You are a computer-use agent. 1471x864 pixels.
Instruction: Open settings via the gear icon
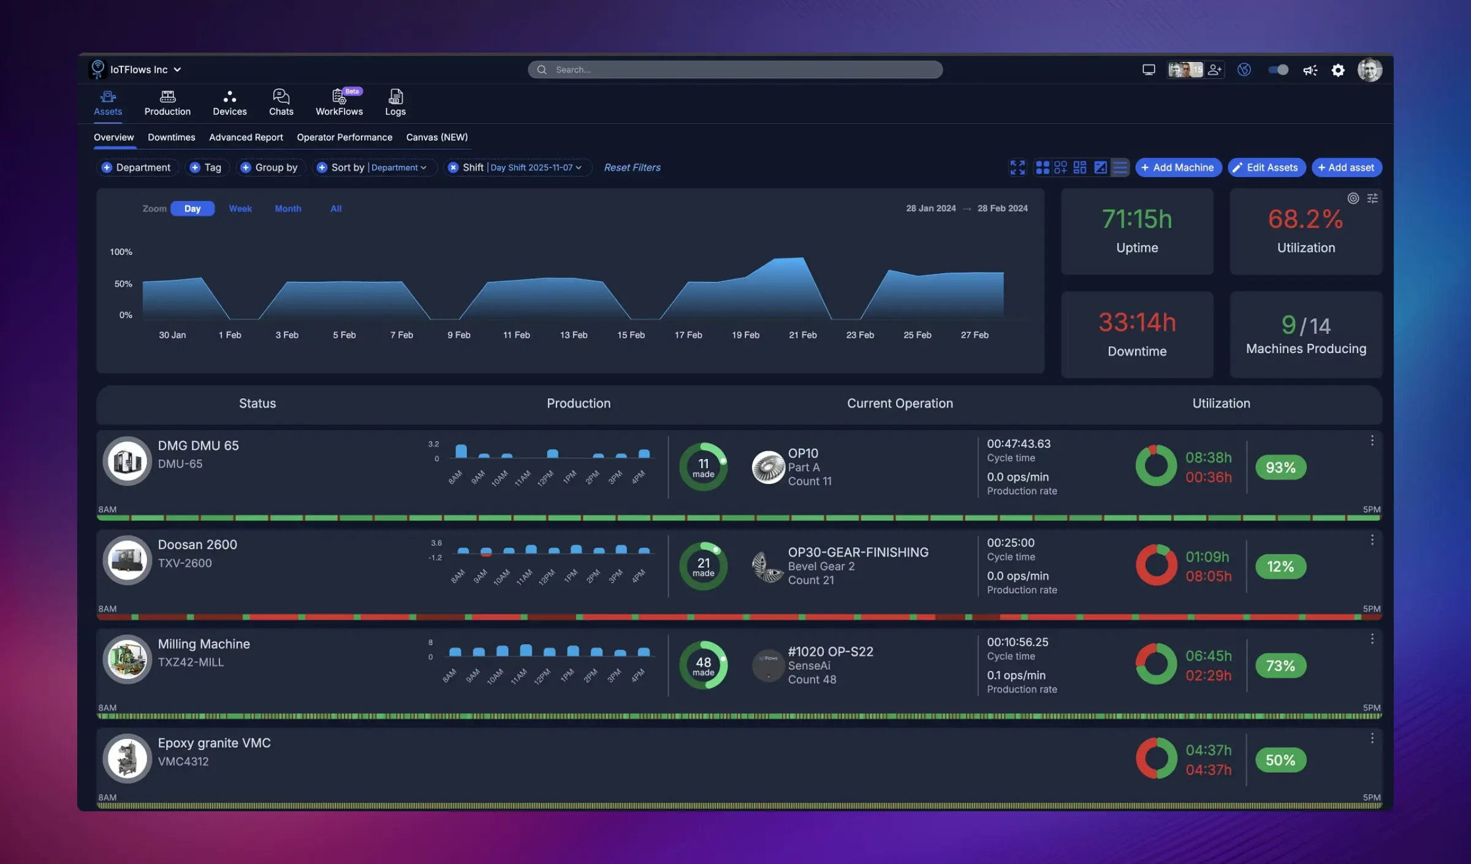[1338, 70]
